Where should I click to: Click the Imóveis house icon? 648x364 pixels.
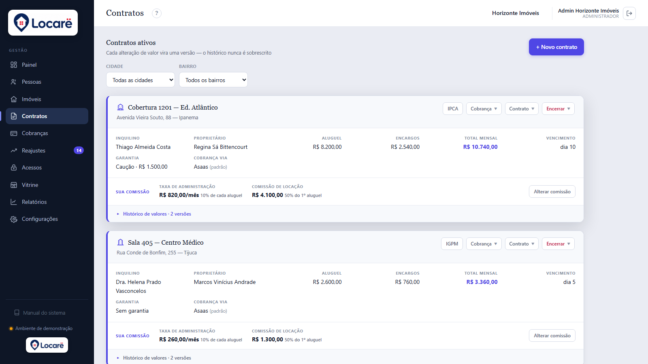pos(14,99)
